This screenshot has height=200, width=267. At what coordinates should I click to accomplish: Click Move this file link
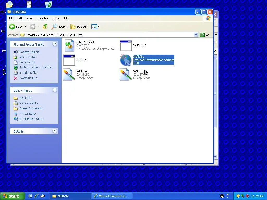coord(27,57)
